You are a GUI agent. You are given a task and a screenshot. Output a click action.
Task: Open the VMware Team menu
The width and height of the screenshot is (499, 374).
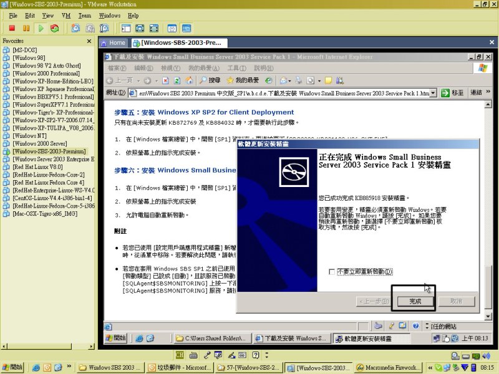tap(85, 16)
